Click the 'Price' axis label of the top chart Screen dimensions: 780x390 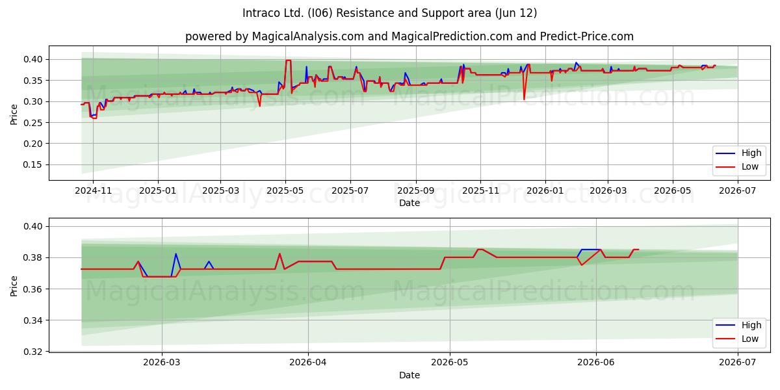click(x=14, y=114)
